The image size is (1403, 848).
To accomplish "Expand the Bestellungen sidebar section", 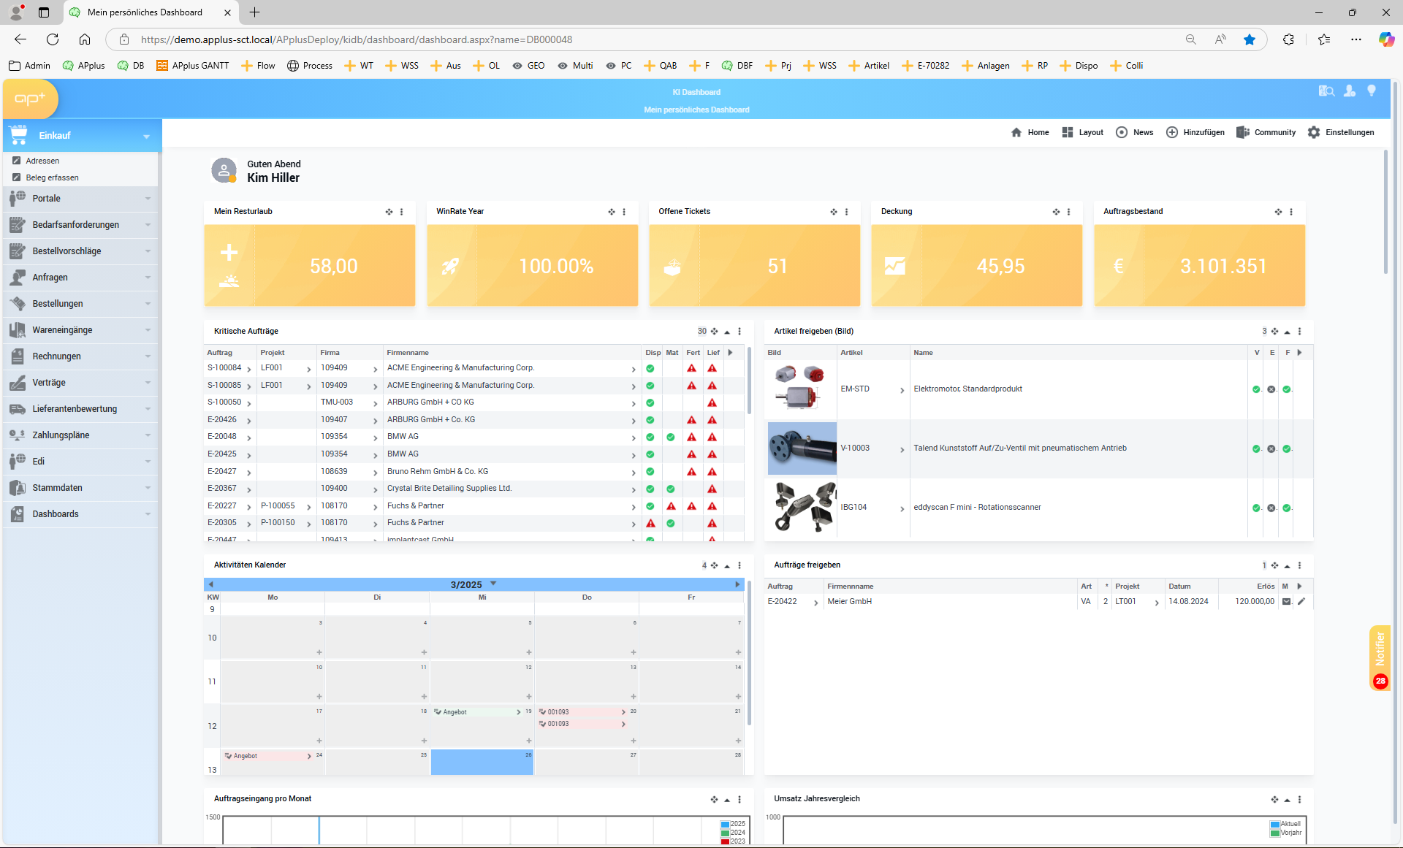I will pos(80,304).
